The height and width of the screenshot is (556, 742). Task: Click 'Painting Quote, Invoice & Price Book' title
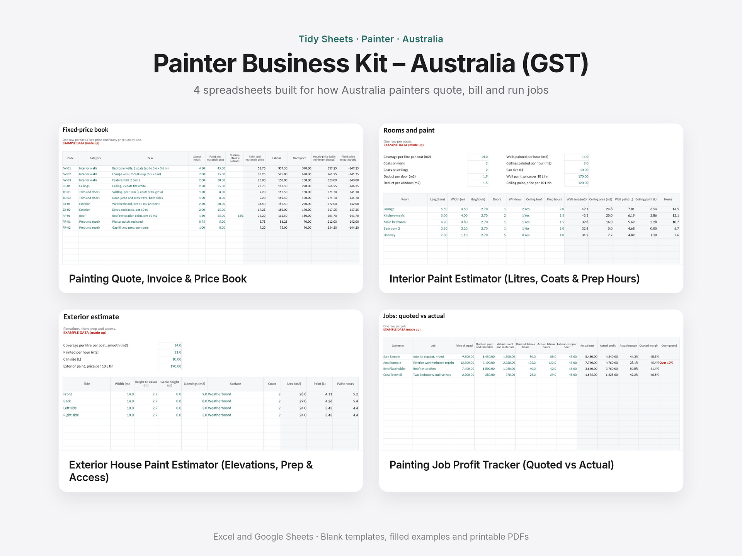(158, 279)
